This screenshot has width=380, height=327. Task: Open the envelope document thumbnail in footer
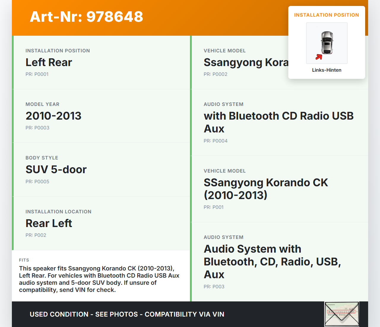pyautogui.click(x=342, y=314)
